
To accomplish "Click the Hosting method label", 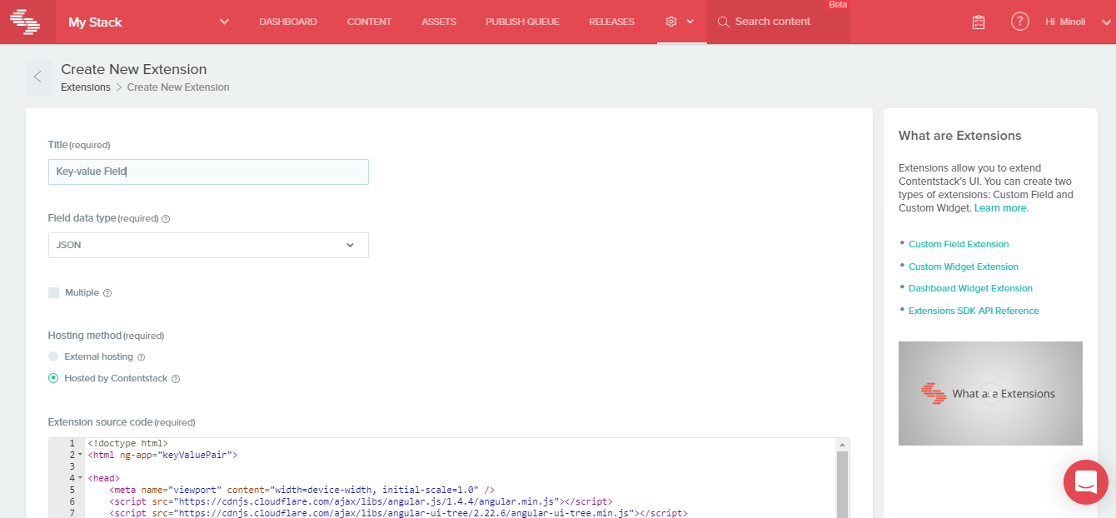I will pos(106,336).
